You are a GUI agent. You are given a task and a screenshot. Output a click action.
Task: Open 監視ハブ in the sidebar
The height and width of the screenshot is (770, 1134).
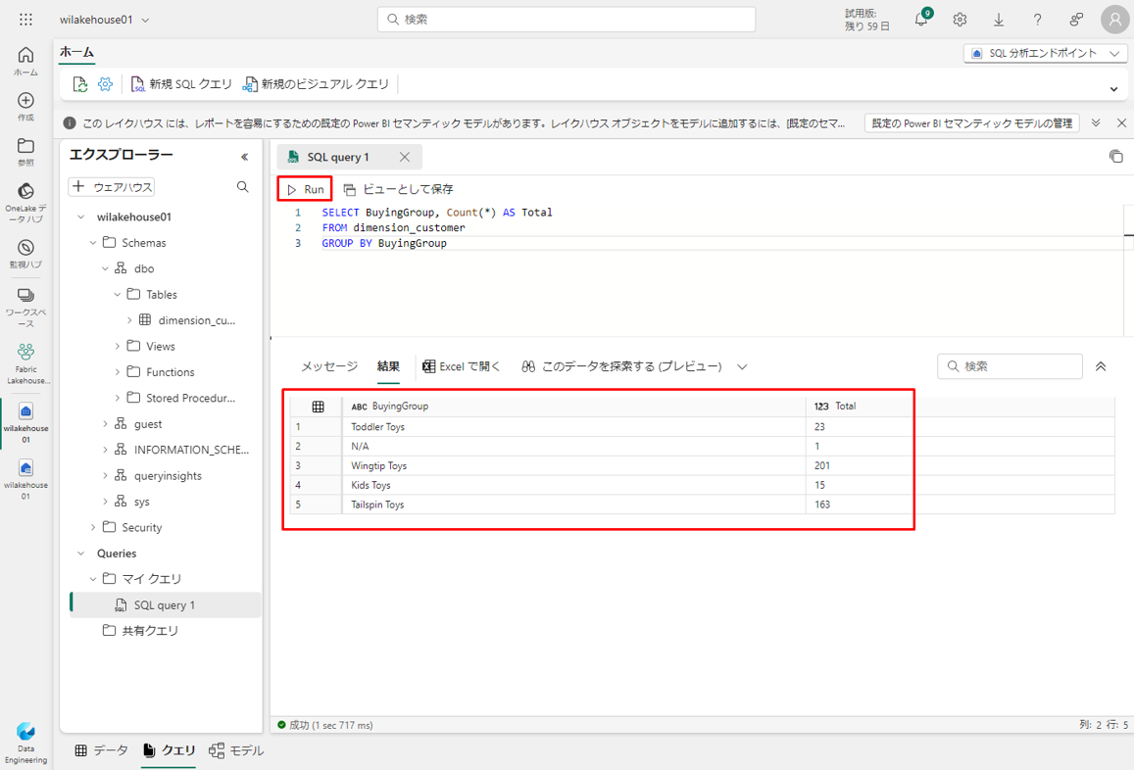(26, 254)
